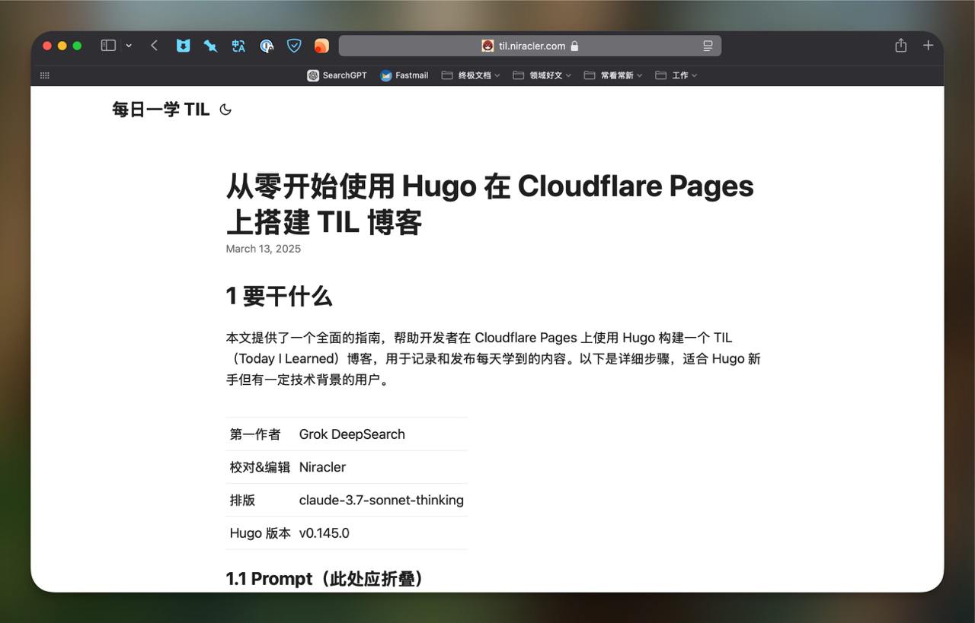Screen dimensions: 975x623
Task: Expand the 终极文档 bookmarks folder
Action: coord(471,75)
